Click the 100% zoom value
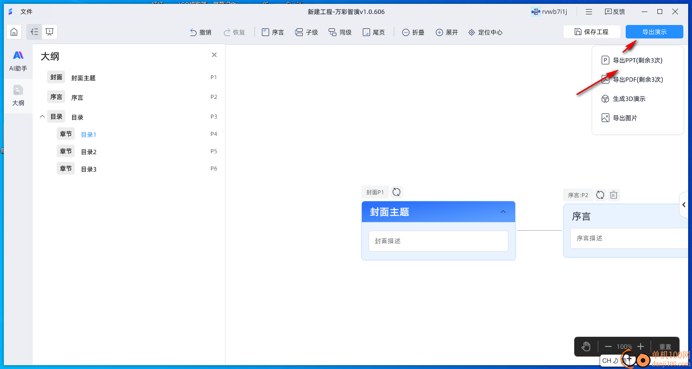This screenshot has width=692, height=369. pyautogui.click(x=624, y=346)
